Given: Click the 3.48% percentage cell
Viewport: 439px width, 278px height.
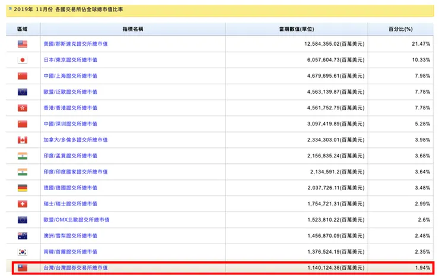Looking at the screenshot, I should pyautogui.click(x=422, y=188).
